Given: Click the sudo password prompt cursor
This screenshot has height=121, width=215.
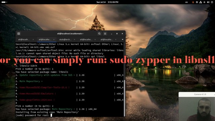Looking at the screenshot, I should tap(51, 115).
